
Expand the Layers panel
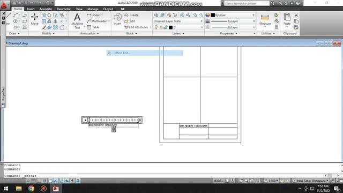[178, 33]
